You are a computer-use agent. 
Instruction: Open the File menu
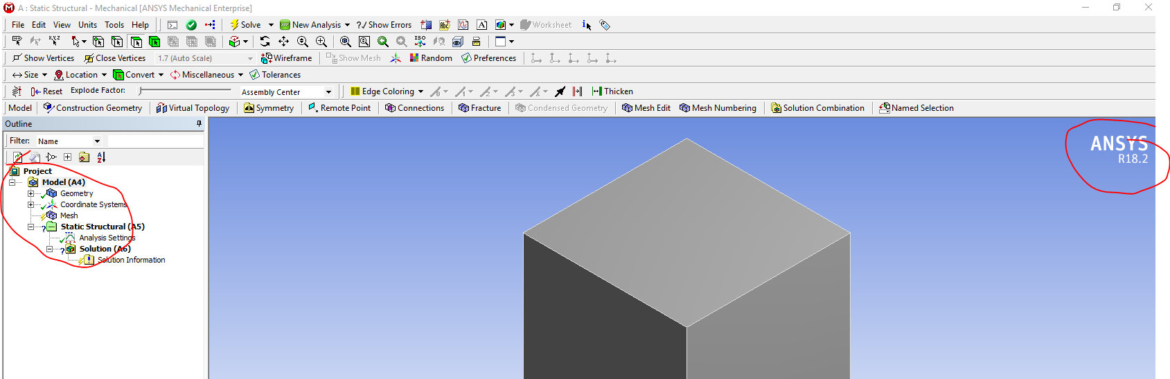point(18,25)
